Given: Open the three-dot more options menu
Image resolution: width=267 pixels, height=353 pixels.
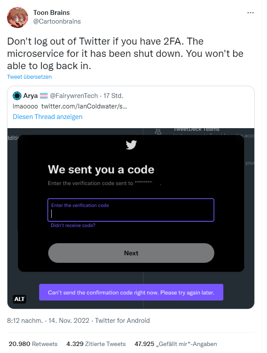Looking at the screenshot, I should pos(250,13).
